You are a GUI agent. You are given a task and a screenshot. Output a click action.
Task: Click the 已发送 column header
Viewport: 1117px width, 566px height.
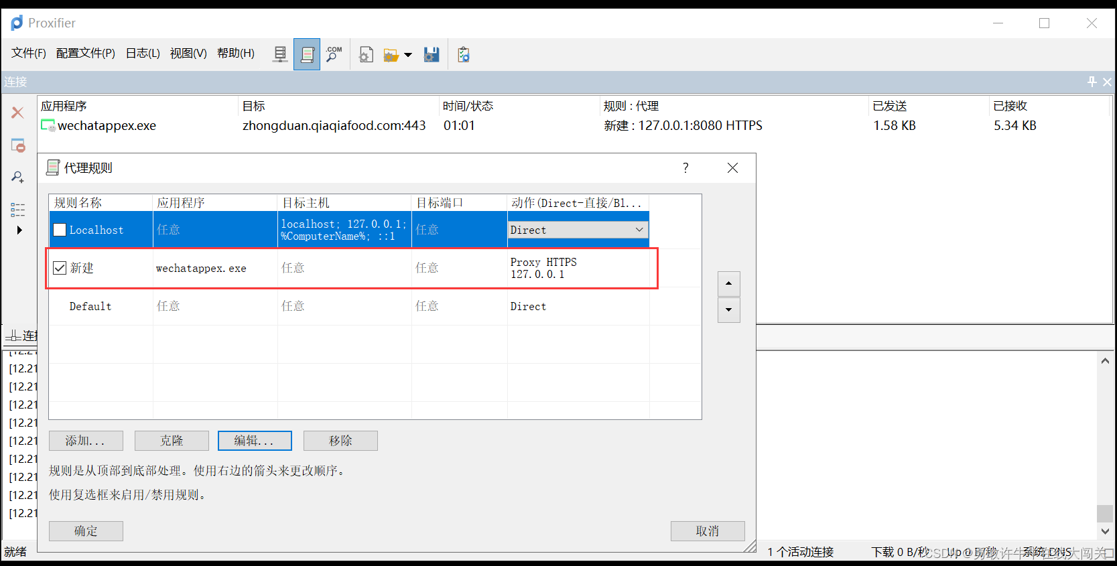coord(929,106)
